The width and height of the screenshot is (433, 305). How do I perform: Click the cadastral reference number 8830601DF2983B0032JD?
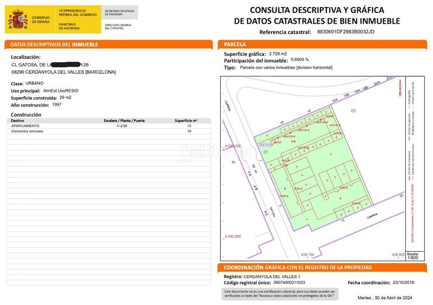345,32
